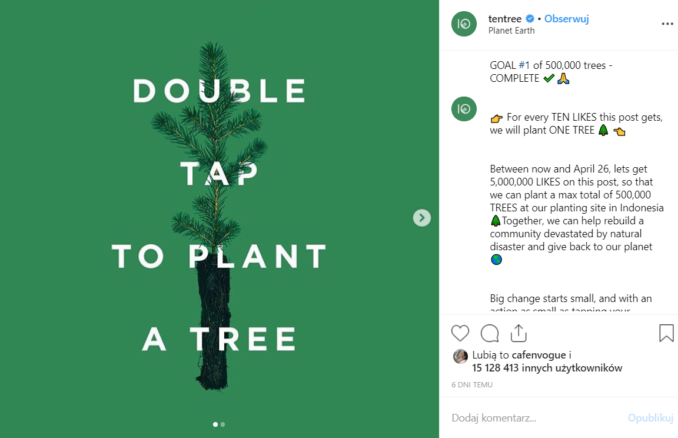
Task: Like the post with the heart icon
Action: [x=460, y=333]
